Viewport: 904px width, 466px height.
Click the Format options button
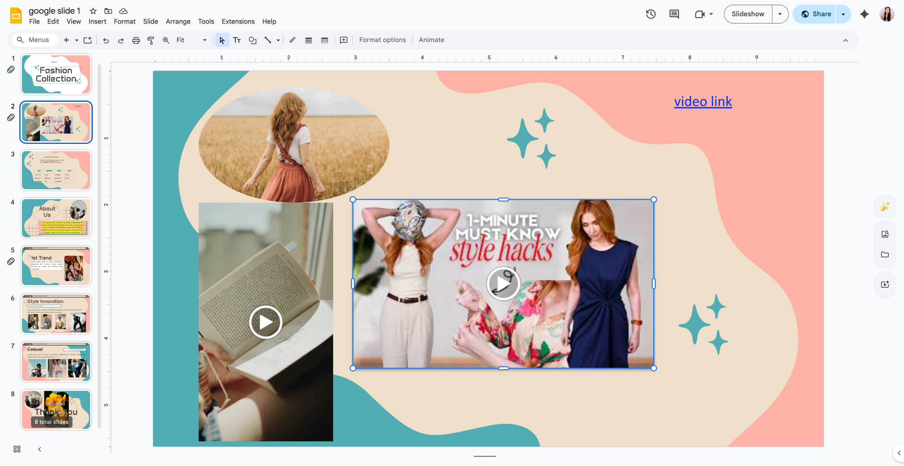pos(382,40)
